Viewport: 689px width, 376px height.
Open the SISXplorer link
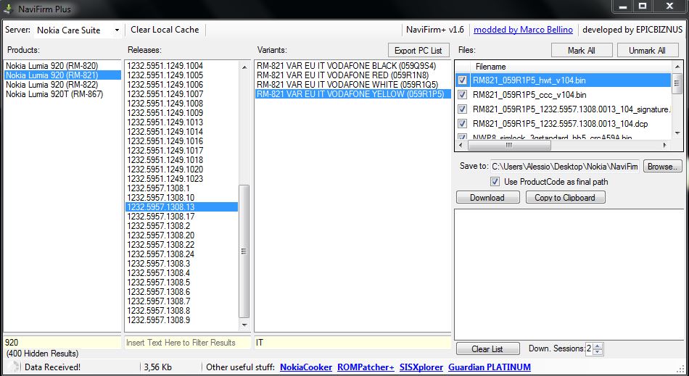pos(421,367)
